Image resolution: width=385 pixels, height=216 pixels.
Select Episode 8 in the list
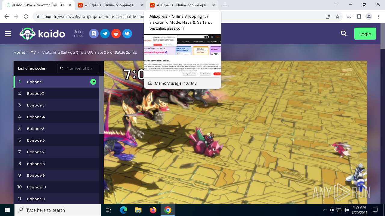pos(56,163)
